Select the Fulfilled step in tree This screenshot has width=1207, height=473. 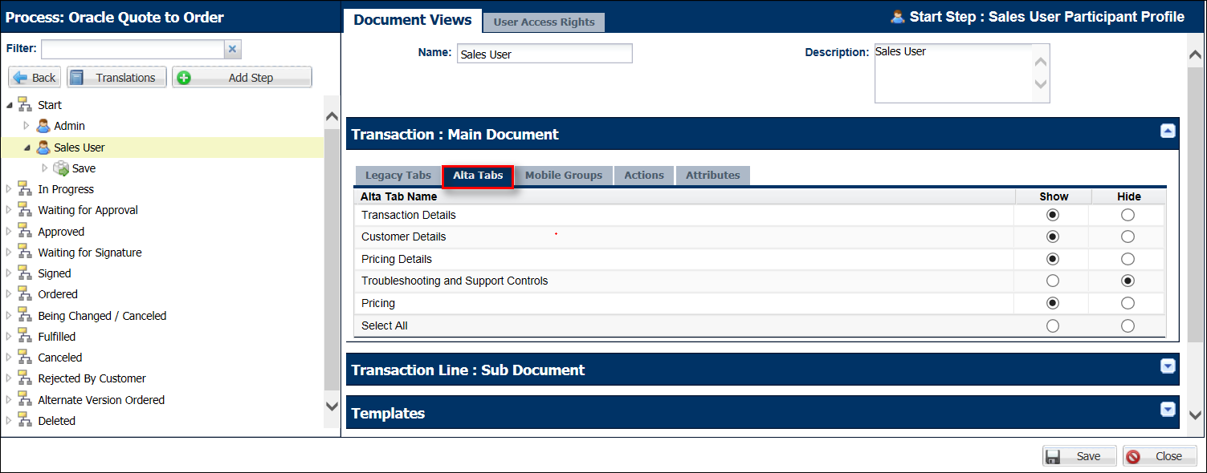click(56, 337)
